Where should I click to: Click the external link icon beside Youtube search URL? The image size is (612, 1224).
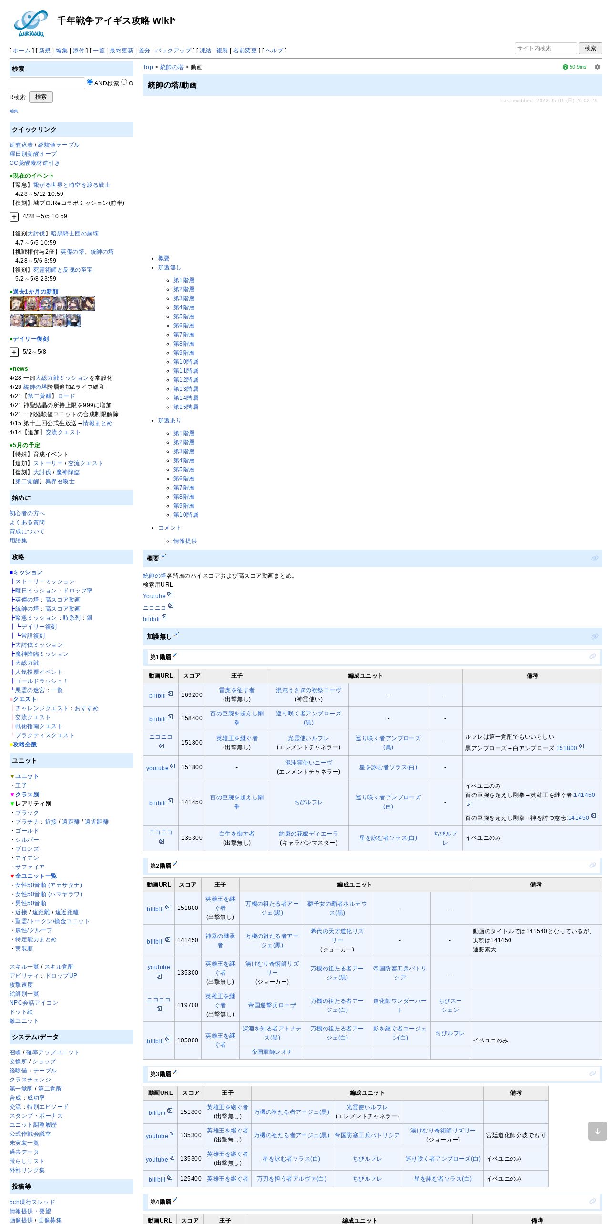(170, 594)
